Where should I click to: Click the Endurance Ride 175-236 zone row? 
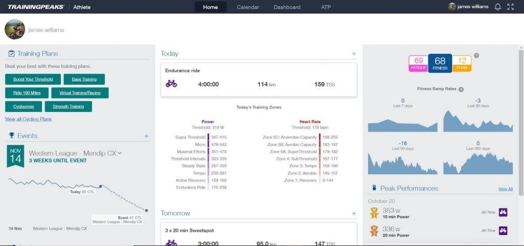click(x=202, y=187)
